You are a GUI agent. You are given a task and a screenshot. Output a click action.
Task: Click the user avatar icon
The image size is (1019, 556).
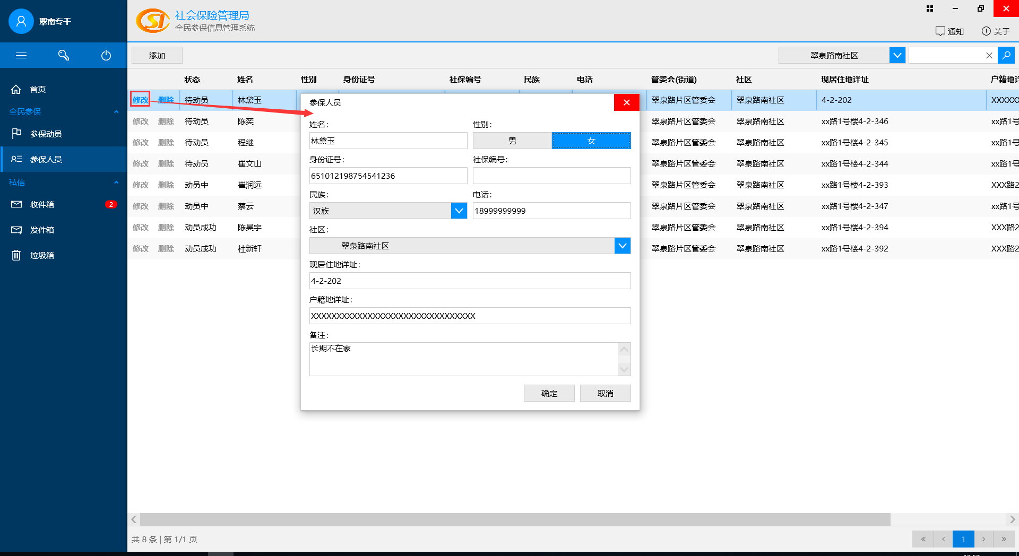tap(21, 21)
